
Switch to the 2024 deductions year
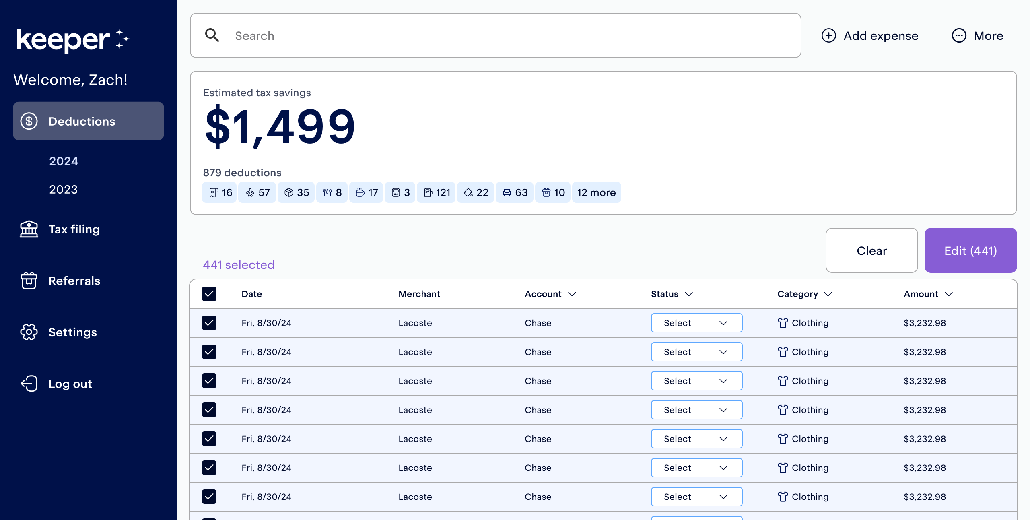click(64, 161)
